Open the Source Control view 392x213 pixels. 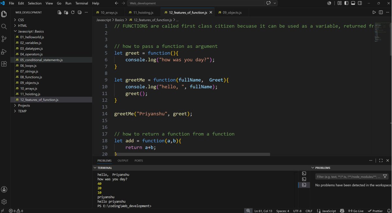click(x=4, y=39)
